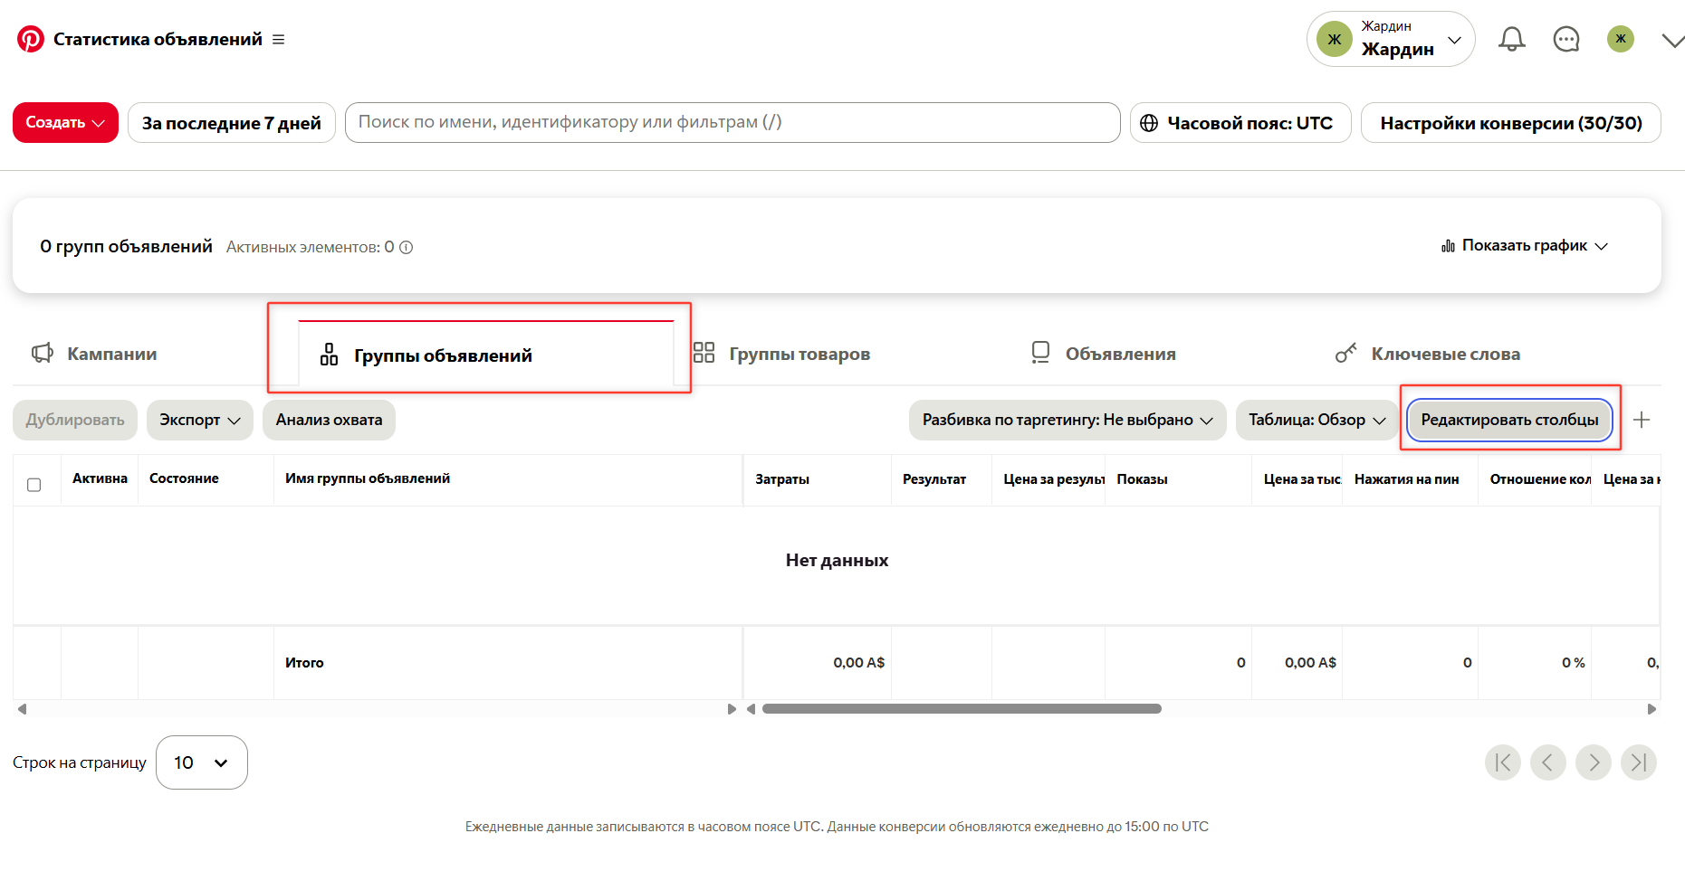Viewport: 1685px width, 871px height.
Task: Open Разбивка по таргетингу dropdown
Action: 1067,420
